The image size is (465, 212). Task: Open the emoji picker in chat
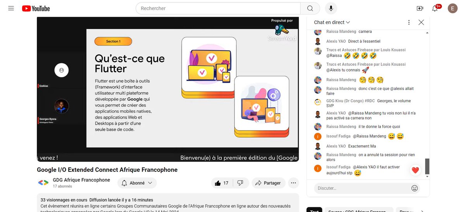pyautogui.click(x=414, y=188)
